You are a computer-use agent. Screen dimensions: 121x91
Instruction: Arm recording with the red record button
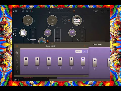32,11
